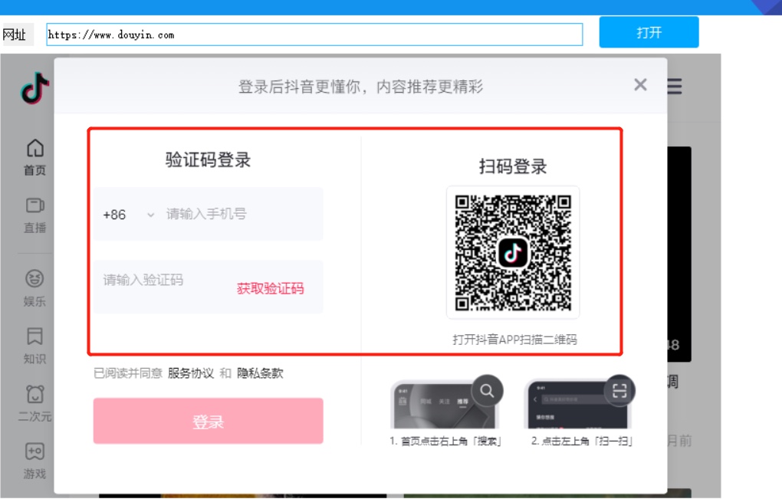This screenshot has height=499, width=782.
Task: Click the Douyin logo icon
Action: coord(34,88)
